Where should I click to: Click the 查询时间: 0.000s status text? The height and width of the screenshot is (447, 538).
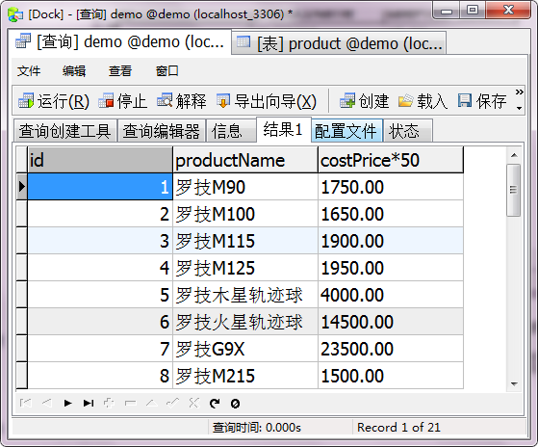257,428
